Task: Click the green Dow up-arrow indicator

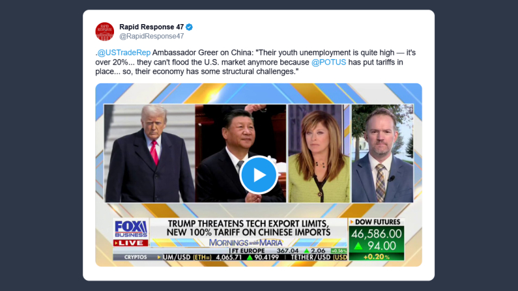Action: [x=358, y=246]
